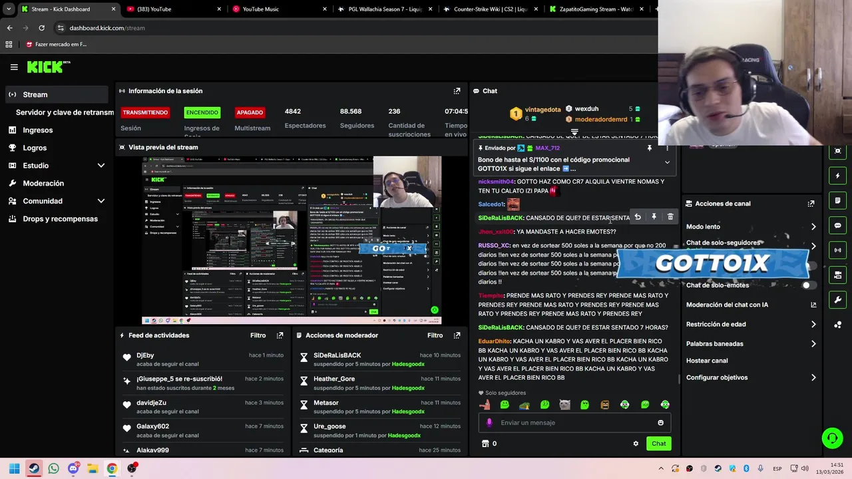
Task: Click SiDeRaLisBACK in moderator actions list
Action: point(337,355)
